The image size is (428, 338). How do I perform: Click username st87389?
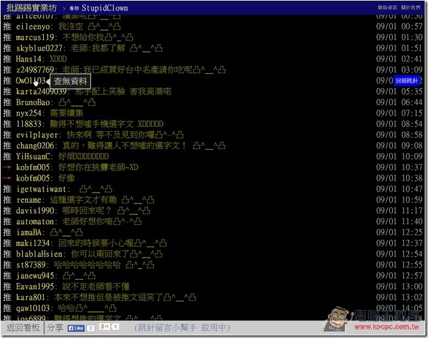tap(31, 265)
